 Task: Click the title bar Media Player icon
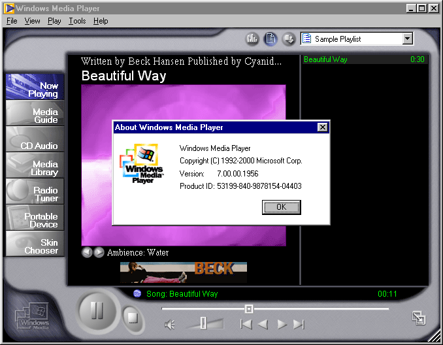9,8
